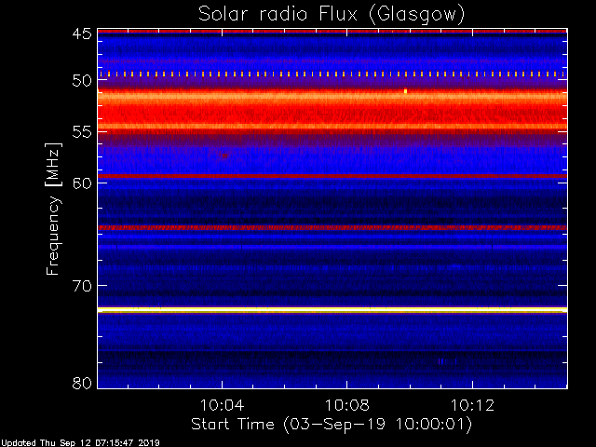Click the Frequency [MHz] axis title

pyautogui.click(x=53, y=209)
